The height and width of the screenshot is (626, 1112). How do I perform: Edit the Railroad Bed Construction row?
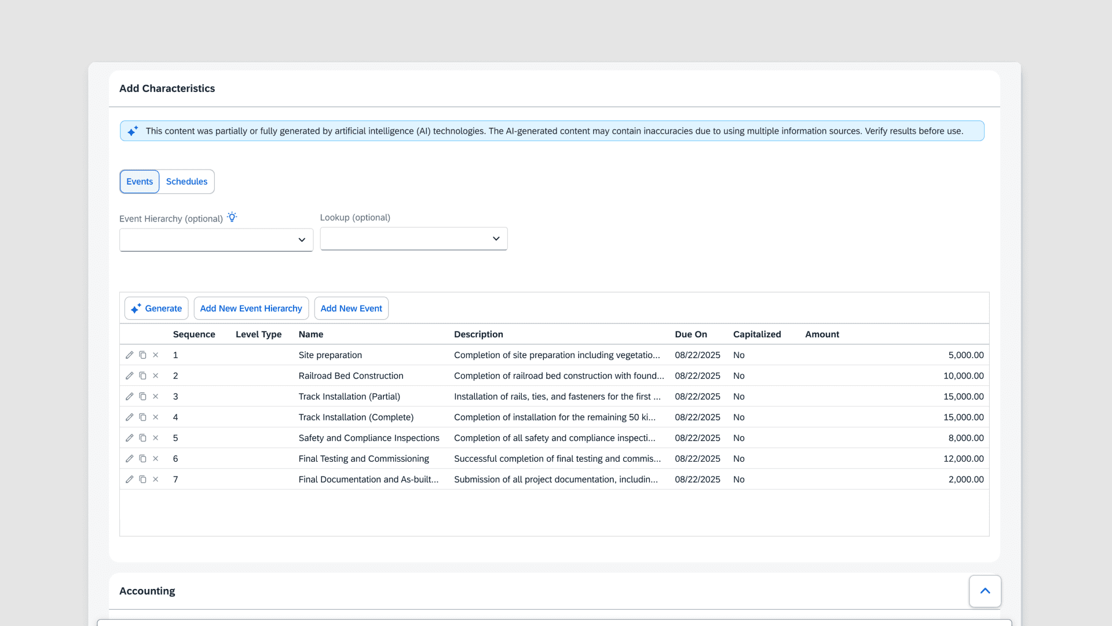tap(130, 375)
